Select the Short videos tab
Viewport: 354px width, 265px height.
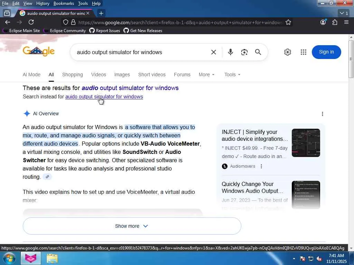[x=152, y=75]
